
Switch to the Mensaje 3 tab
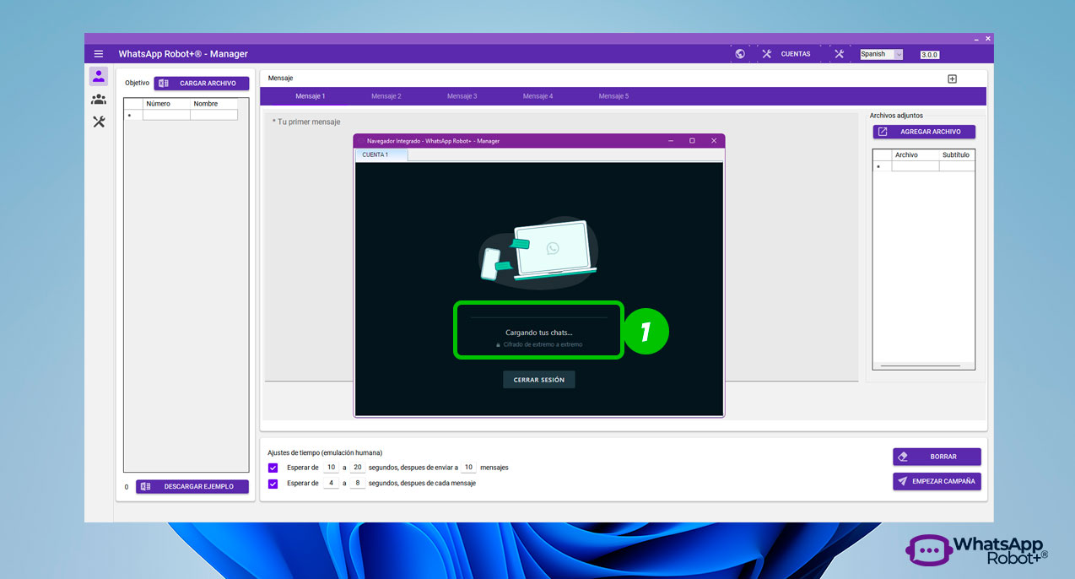point(462,96)
